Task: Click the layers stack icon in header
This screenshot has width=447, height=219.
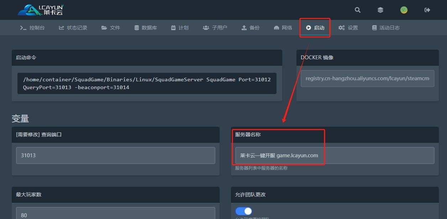Action: click(x=380, y=10)
